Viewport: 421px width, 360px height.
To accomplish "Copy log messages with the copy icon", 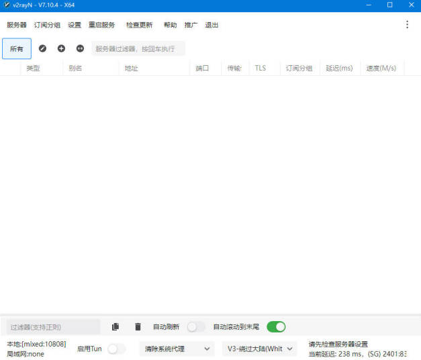I will click(x=115, y=327).
